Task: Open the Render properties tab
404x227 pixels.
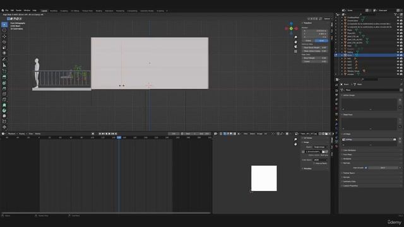Action: (336, 90)
